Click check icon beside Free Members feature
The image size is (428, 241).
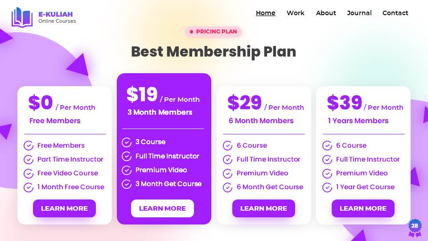tap(29, 145)
